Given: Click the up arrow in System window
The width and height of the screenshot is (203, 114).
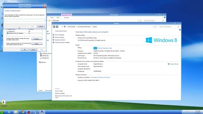Looking at the screenshot, I should click(x=62, y=27).
